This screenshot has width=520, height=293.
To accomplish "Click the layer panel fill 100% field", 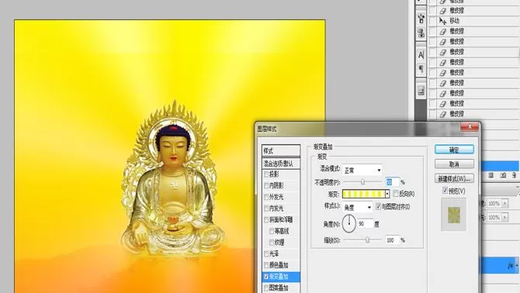I will 494,217.
